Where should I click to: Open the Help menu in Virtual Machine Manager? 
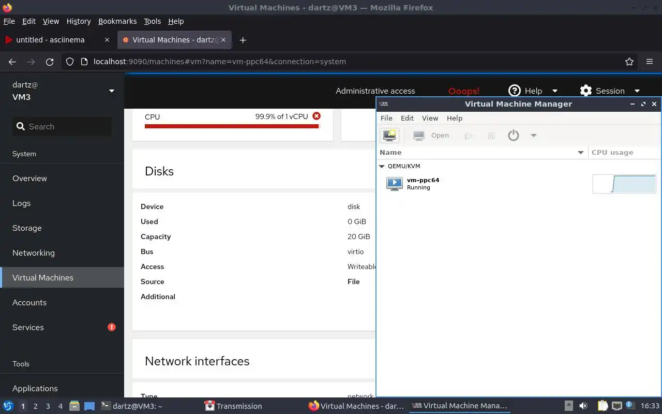454,118
